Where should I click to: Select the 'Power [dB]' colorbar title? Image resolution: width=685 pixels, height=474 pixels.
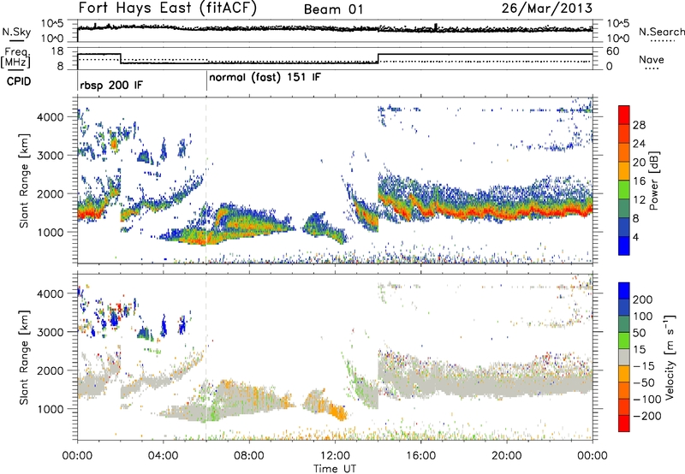pos(654,181)
